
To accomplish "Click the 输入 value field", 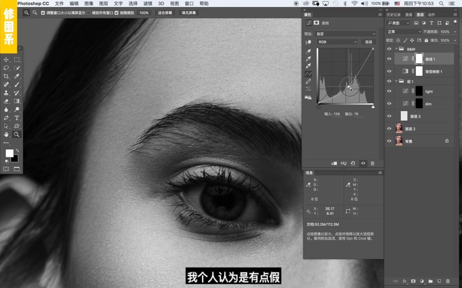I will pyautogui.click(x=337, y=114).
